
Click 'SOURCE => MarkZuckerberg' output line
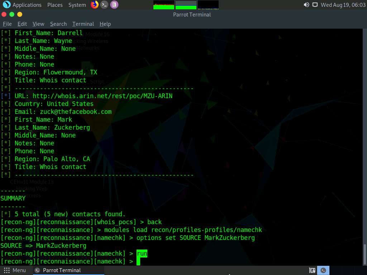43,246
